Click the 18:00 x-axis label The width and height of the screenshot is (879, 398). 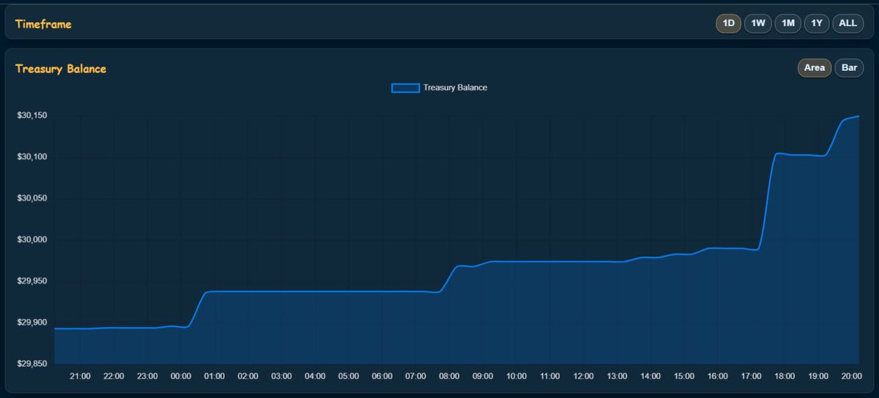[x=785, y=376]
